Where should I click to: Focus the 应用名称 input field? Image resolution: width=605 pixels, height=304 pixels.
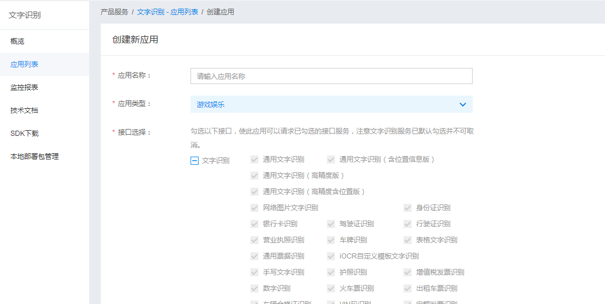[332, 76]
